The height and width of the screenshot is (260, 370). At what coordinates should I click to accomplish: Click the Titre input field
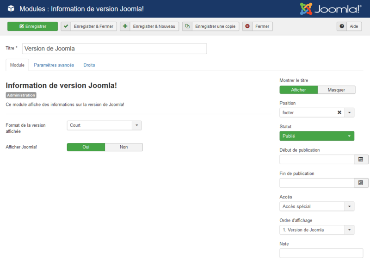click(114, 49)
